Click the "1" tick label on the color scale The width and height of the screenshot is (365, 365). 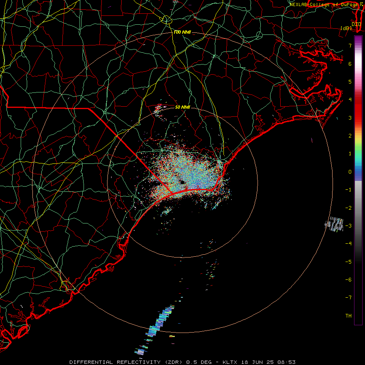350,154
